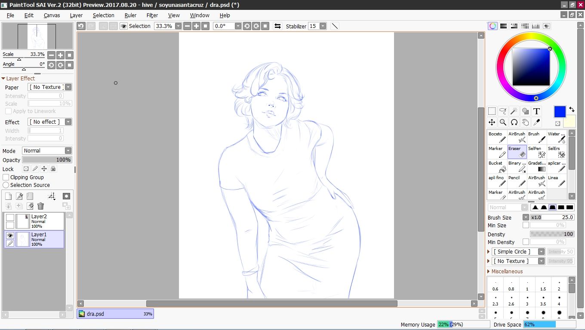Screen dimensions: 585x330
Task: Create a new normal layer
Action: [8, 196]
